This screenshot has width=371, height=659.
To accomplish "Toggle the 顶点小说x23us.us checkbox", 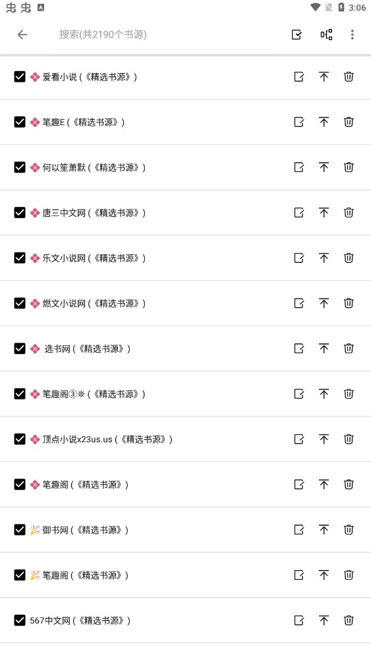I will point(20,439).
